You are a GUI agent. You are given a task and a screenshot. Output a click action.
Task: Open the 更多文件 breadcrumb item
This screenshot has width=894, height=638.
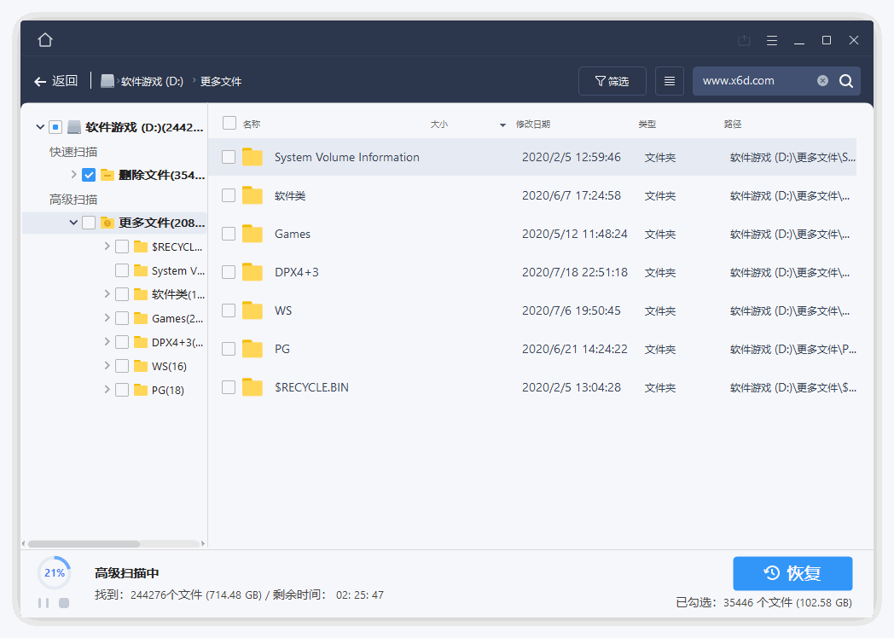[x=219, y=80]
